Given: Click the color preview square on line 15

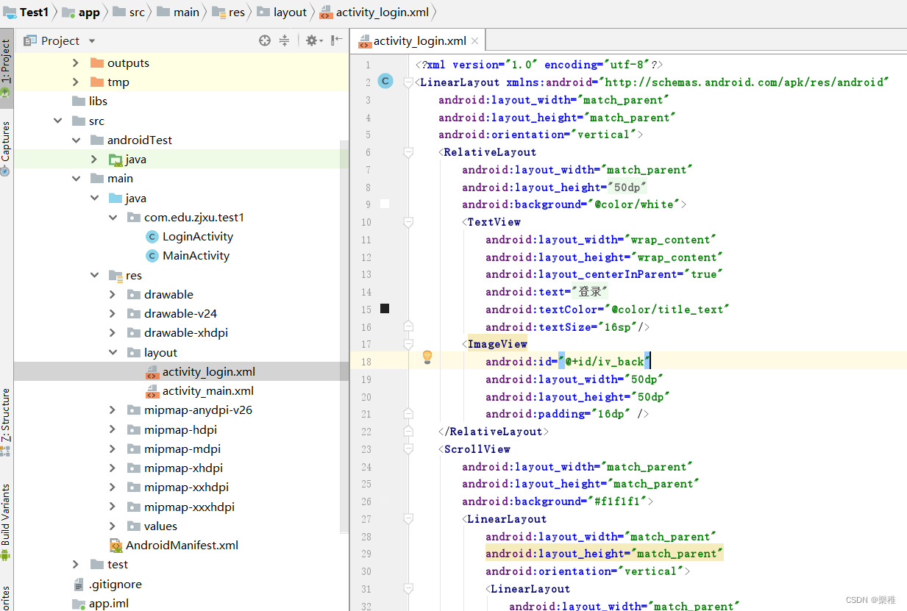Looking at the screenshot, I should click(385, 308).
